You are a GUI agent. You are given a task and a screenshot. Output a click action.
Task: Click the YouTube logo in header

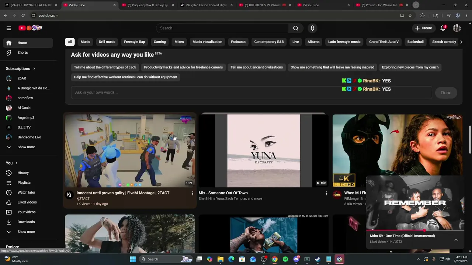tap(30, 28)
